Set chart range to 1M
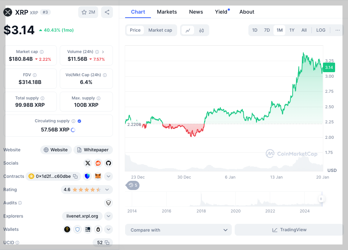Image resolution: width=348 pixels, height=250 pixels. click(x=279, y=30)
